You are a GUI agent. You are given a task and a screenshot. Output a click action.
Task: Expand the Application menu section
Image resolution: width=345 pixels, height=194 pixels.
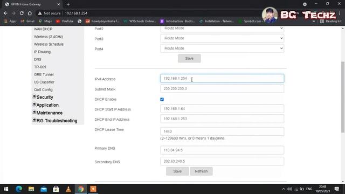pos(45,105)
